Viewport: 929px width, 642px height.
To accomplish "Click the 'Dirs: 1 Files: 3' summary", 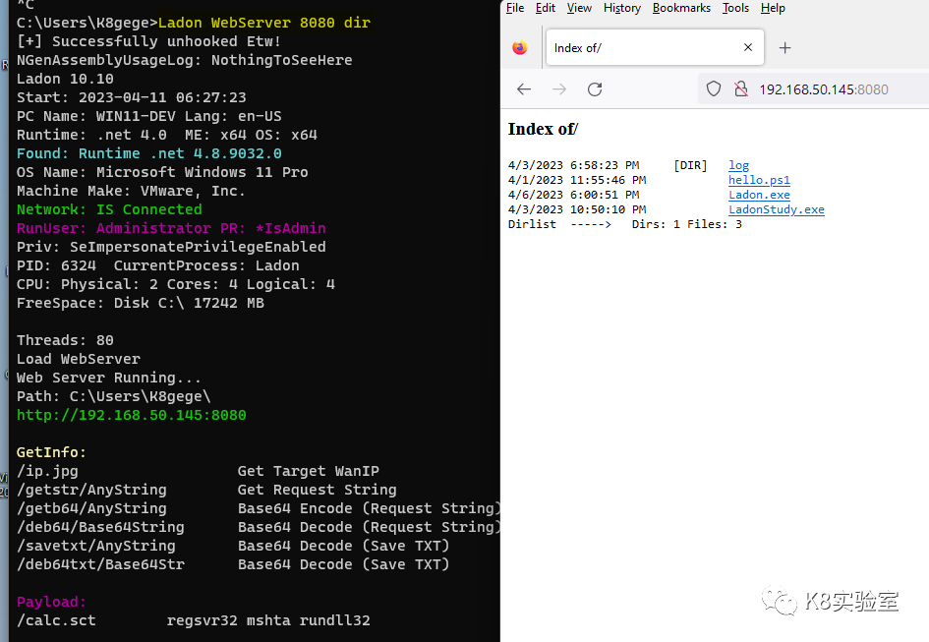I will tap(687, 225).
